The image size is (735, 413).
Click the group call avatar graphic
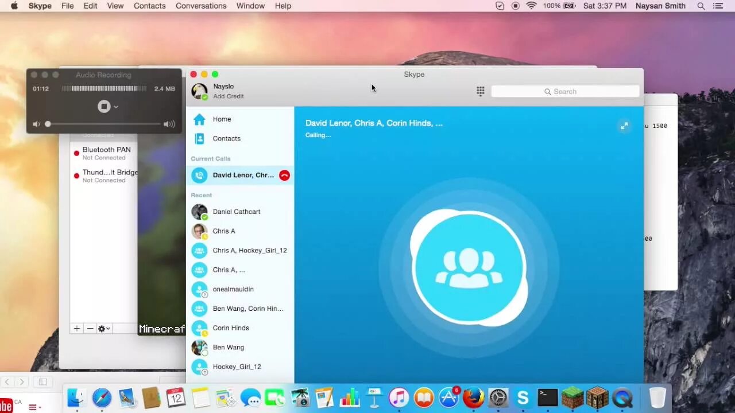pyautogui.click(x=469, y=268)
